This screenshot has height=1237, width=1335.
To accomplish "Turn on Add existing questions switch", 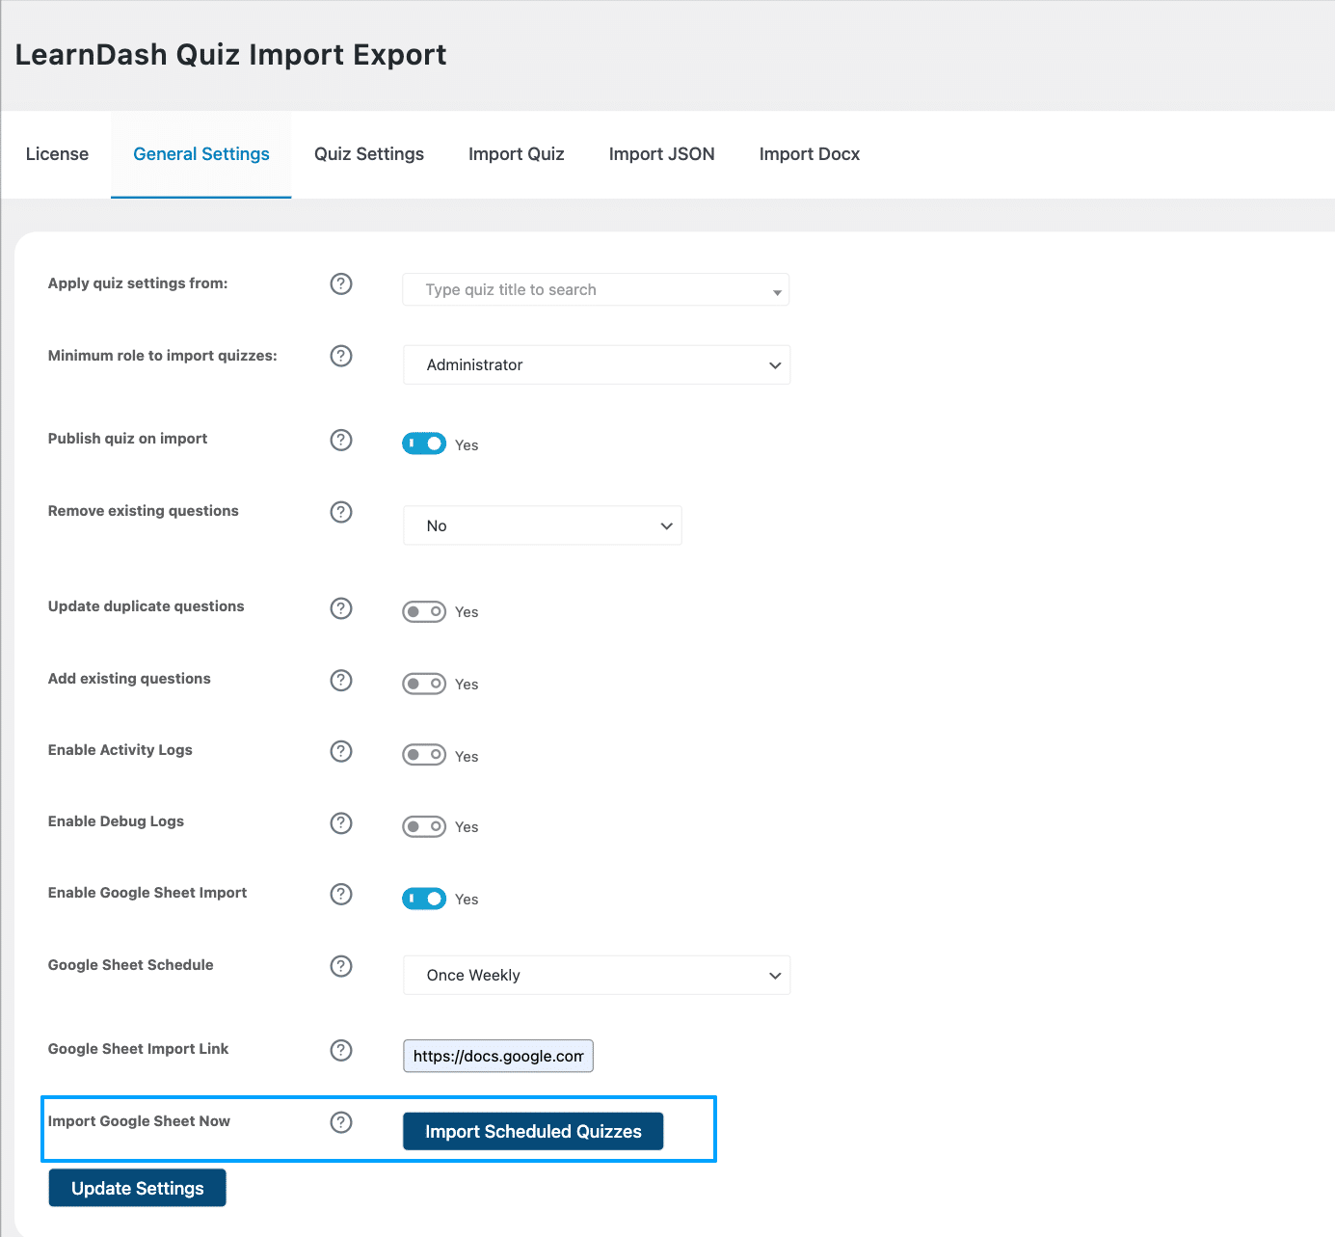I will tap(424, 684).
